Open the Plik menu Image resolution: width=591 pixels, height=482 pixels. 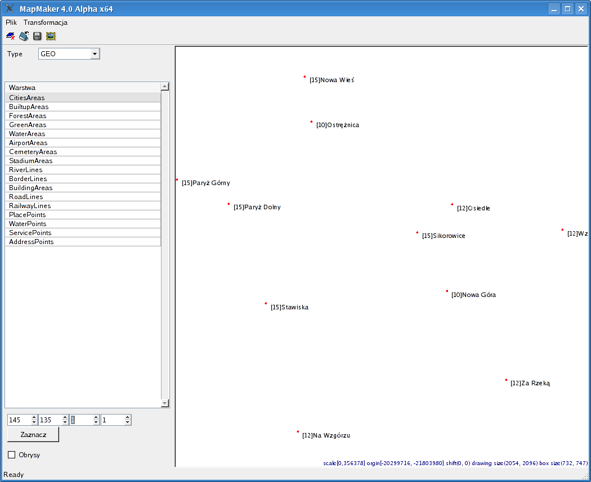[11, 22]
